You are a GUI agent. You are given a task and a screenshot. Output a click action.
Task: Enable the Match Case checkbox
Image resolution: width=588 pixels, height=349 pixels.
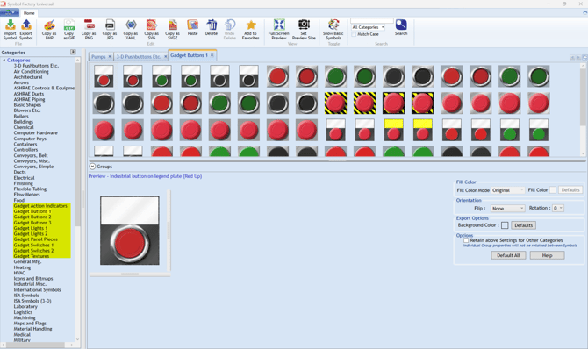point(354,34)
